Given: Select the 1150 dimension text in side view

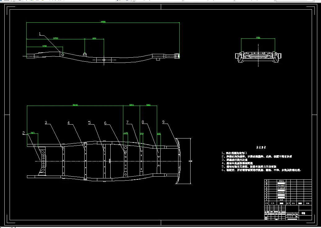Looking at the screenshot, I should click(44, 46).
